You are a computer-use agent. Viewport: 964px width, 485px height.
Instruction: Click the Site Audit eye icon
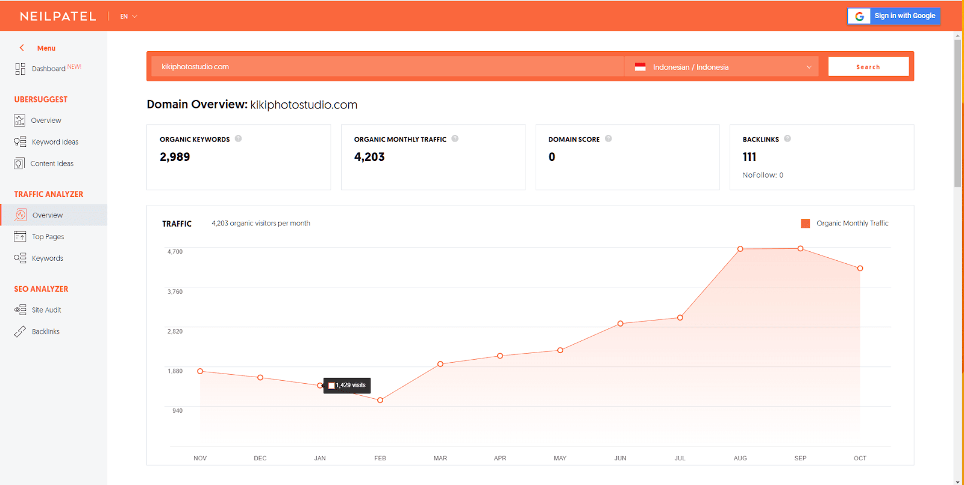pos(20,310)
